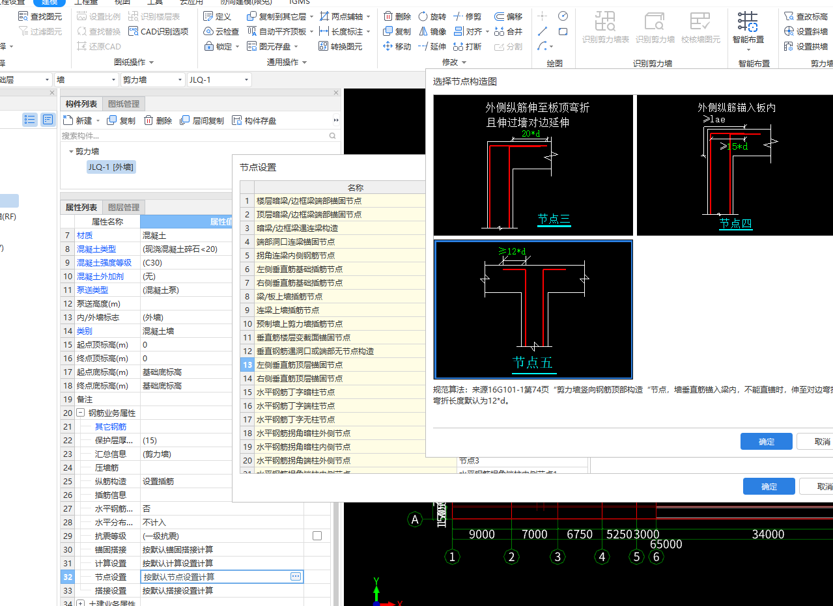
Task: Click 设置拱墙 arched wall tool
Action: coord(806,46)
